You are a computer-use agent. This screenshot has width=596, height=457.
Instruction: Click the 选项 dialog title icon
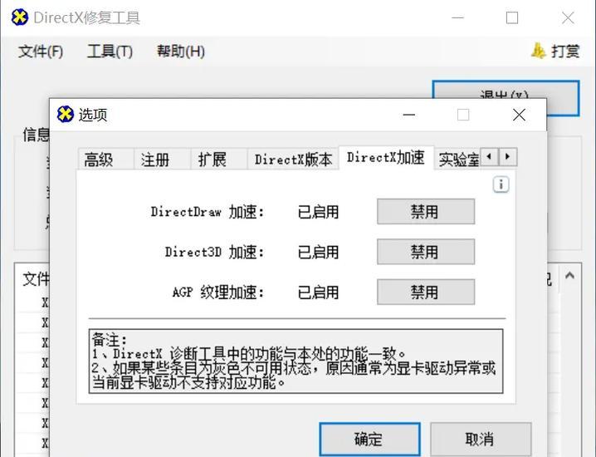click(65, 114)
